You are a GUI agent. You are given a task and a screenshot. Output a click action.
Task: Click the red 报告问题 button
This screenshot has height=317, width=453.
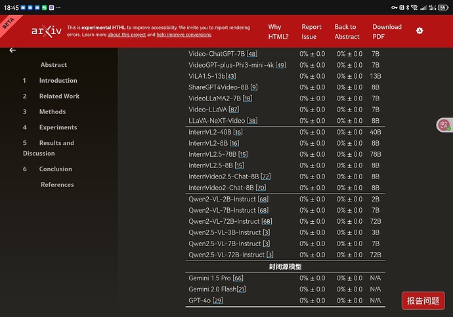423,301
